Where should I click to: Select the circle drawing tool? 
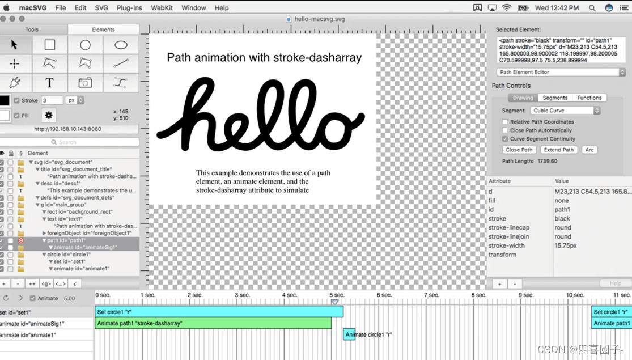point(85,45)
